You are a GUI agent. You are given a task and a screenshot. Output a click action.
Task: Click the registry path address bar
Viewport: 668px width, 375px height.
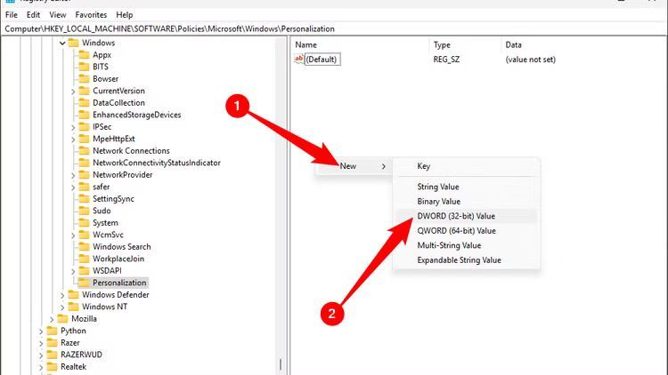267,28
